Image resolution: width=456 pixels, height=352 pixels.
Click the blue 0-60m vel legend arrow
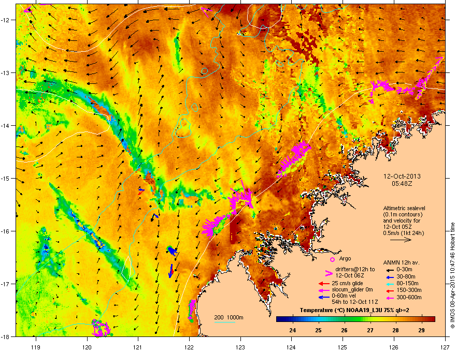pyautogui.click(x=324, y=297)
